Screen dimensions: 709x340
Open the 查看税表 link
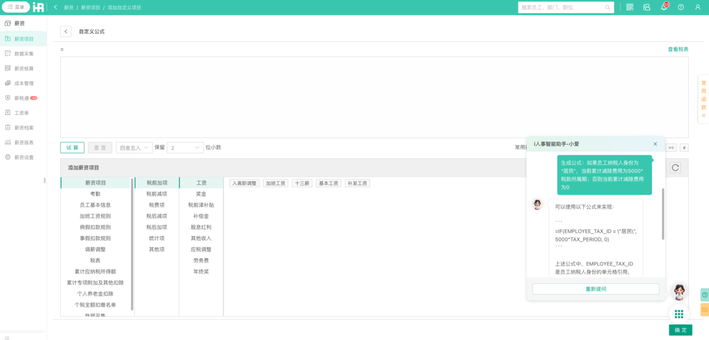pyautogui.click(x=678, y=49)
